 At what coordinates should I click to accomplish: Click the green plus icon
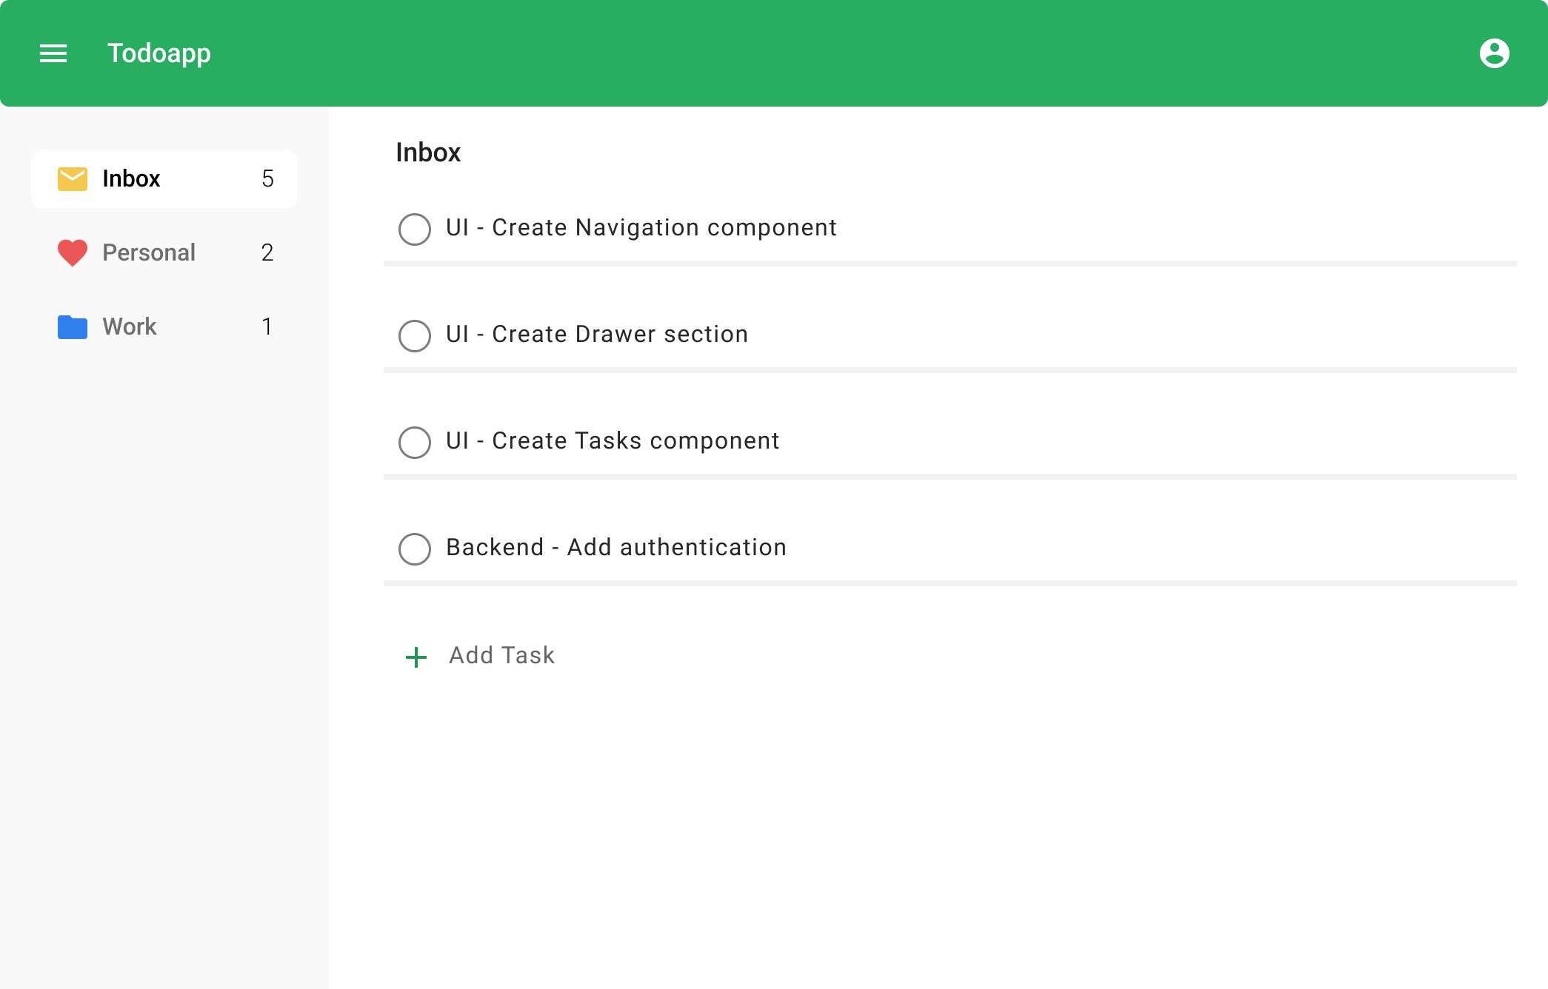(x=416, y=657)
